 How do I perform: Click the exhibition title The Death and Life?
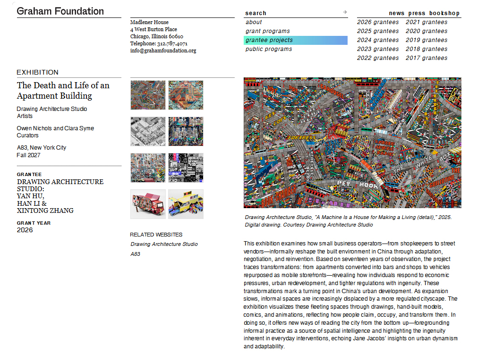click(63, 90)
